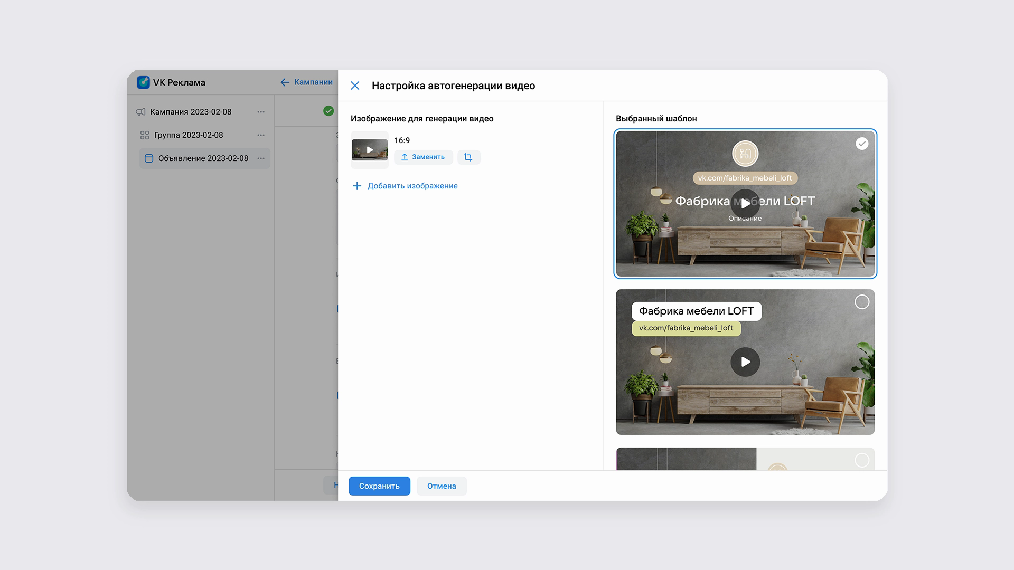The height and width of the screenshot is (570, 1014).
Task: Open options for Объявление 2023-02-08
Action: pos(261,158)
